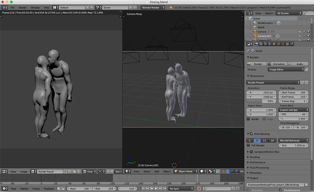Click the End Frame field in properties
The height and width of the screenshot is (192, 314).
tap(294, 96)
